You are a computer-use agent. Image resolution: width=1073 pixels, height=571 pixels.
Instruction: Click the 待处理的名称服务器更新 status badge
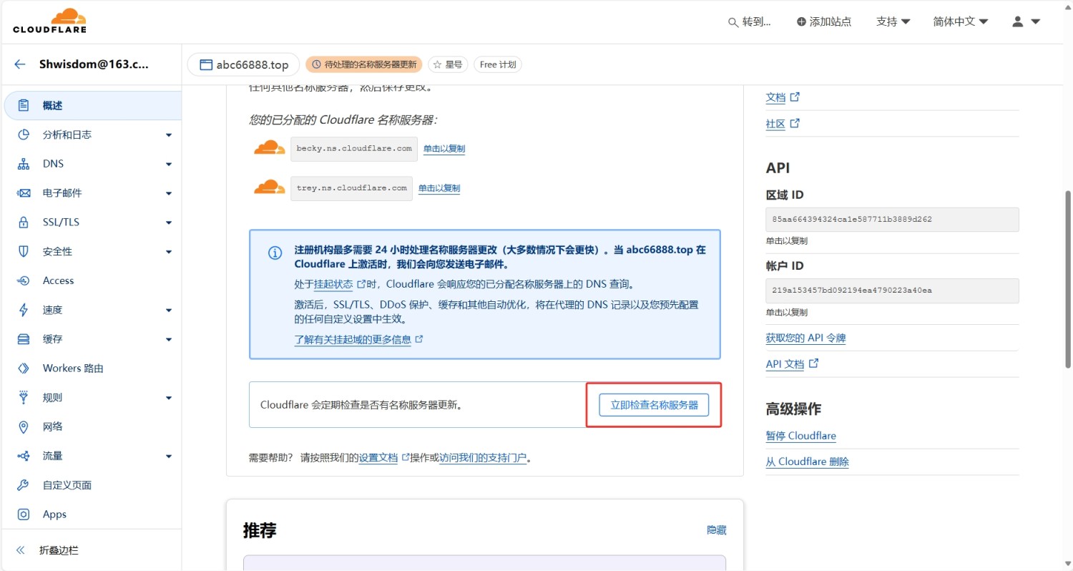click(363, 64)
